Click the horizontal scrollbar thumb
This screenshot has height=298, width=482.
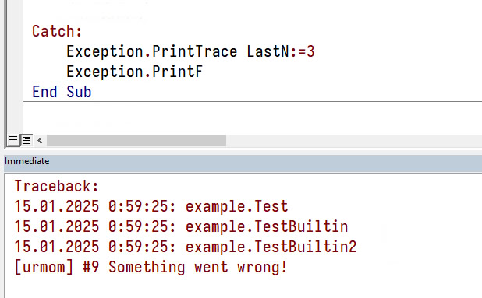pos(136,140)
